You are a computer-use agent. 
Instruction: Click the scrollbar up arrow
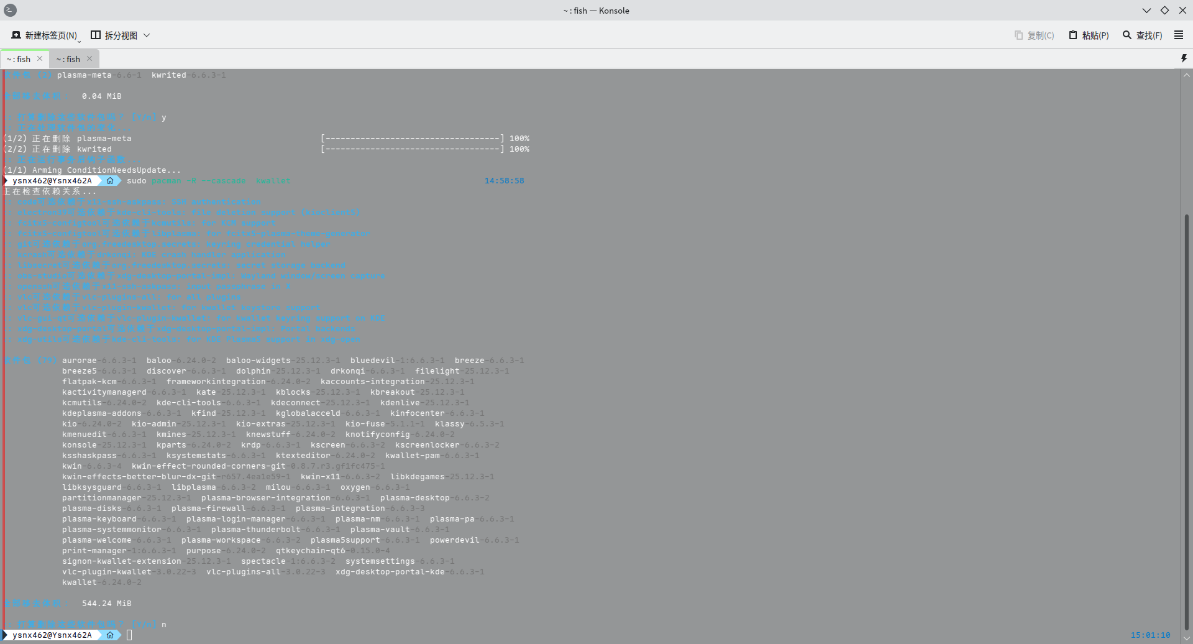[x=1186, y=75]
